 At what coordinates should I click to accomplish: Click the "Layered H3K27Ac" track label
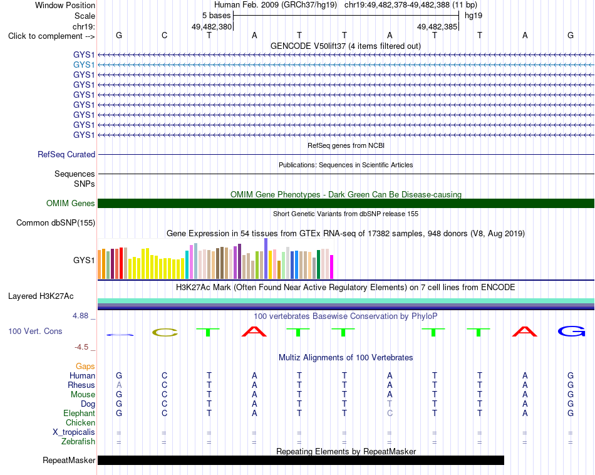click(41, 296)
